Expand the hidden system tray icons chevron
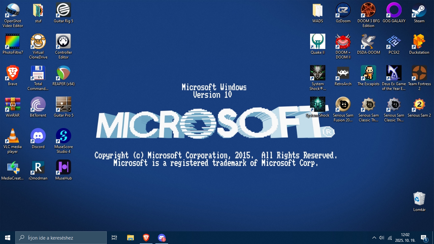Viewport: 434px width, 244px height. click(374, 238)
